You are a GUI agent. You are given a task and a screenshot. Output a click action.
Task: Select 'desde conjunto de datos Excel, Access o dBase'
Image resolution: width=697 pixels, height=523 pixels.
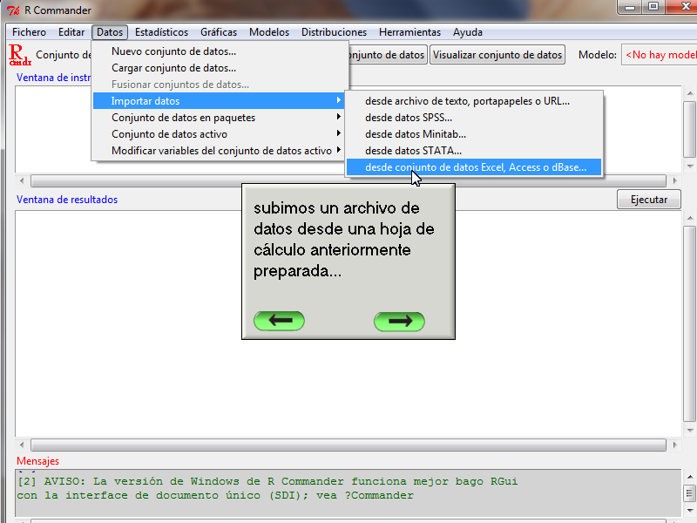click(x=475, y=167)
